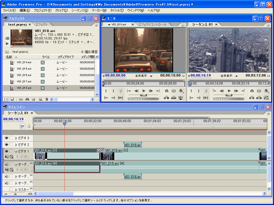This screenshot has width=274, height=205.
Task: Go to In point in program monitor
Action: point(191,98)
